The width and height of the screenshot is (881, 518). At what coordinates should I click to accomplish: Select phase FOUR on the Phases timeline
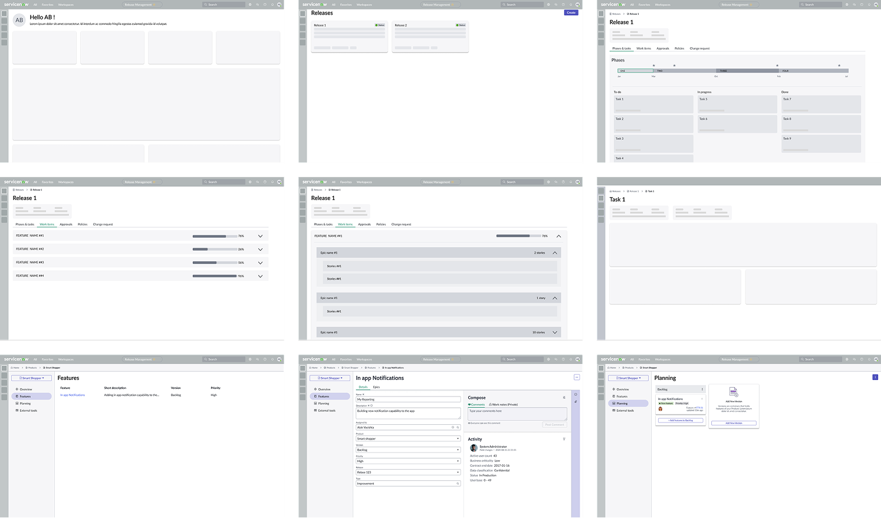point(813,71)
